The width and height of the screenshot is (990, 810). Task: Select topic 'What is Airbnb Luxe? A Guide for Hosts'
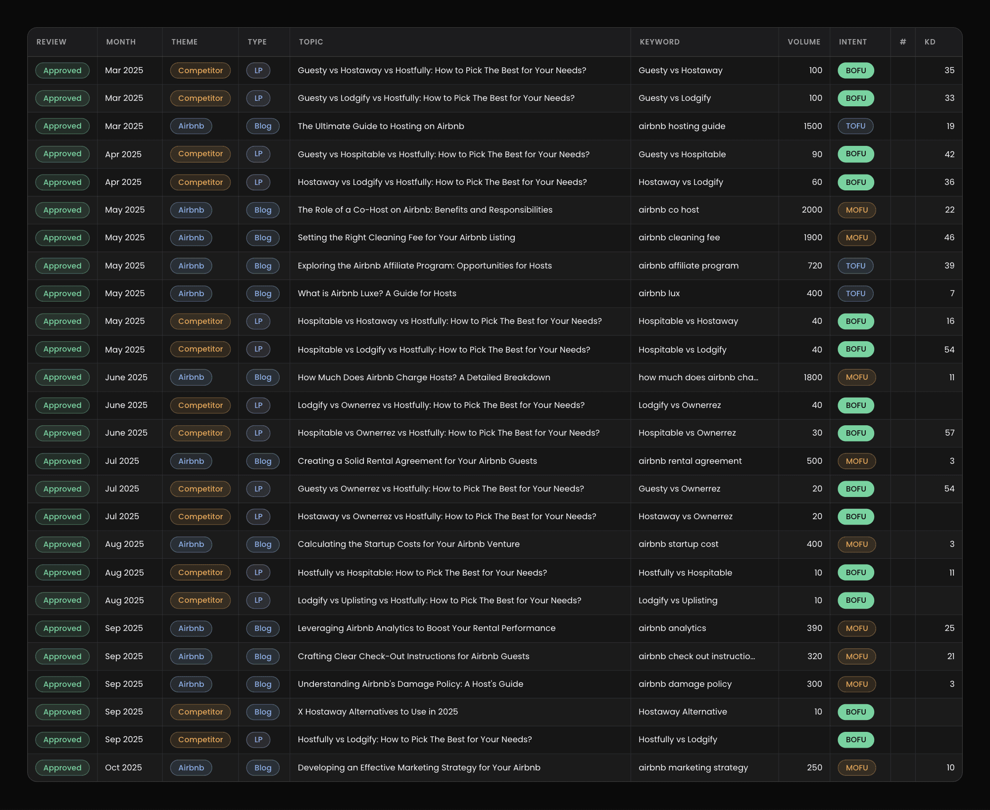click(x=377, y=293)
